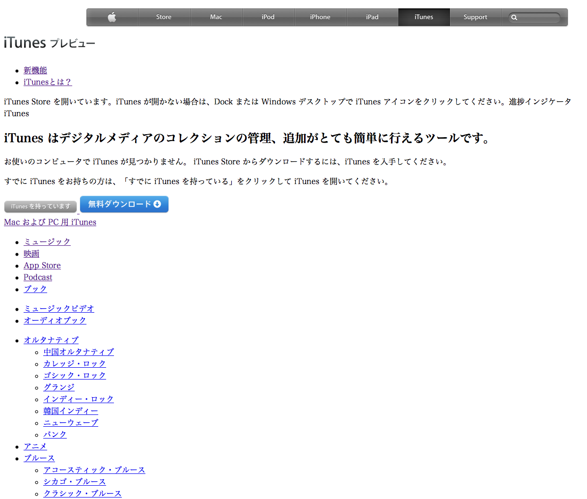
Task: Open the ミュージック link
Action: [x=47, y=242]
